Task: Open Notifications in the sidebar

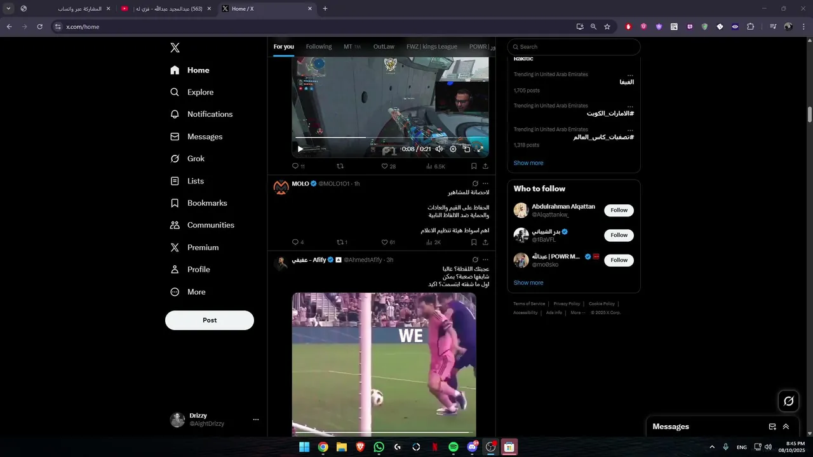Action: point(201,114)
